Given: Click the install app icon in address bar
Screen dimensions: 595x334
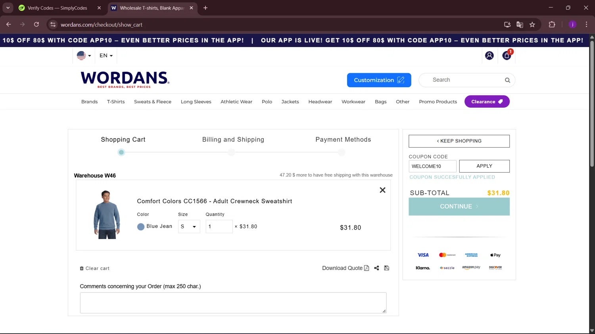Looking at the screenshot, I should tap(507, 25).
